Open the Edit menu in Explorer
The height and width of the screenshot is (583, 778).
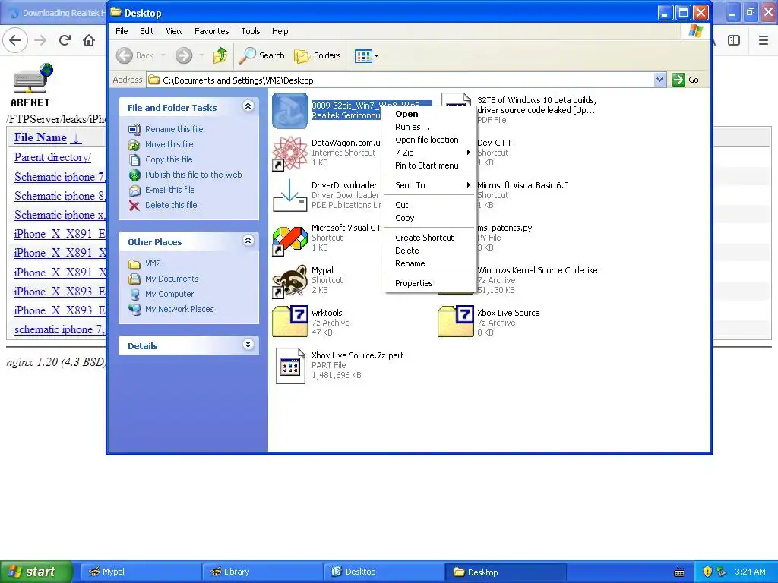tap(147, 31)
